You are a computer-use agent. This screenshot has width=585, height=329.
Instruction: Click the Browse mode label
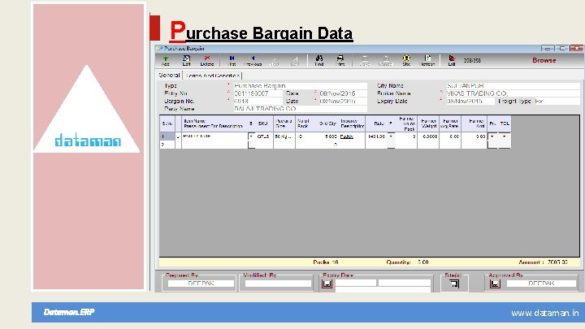pos(544,60)
